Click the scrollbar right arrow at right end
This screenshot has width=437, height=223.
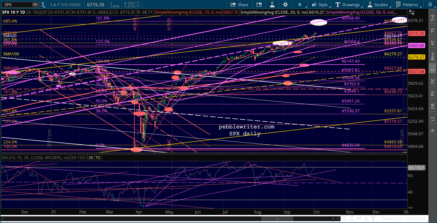click(338, 219)
